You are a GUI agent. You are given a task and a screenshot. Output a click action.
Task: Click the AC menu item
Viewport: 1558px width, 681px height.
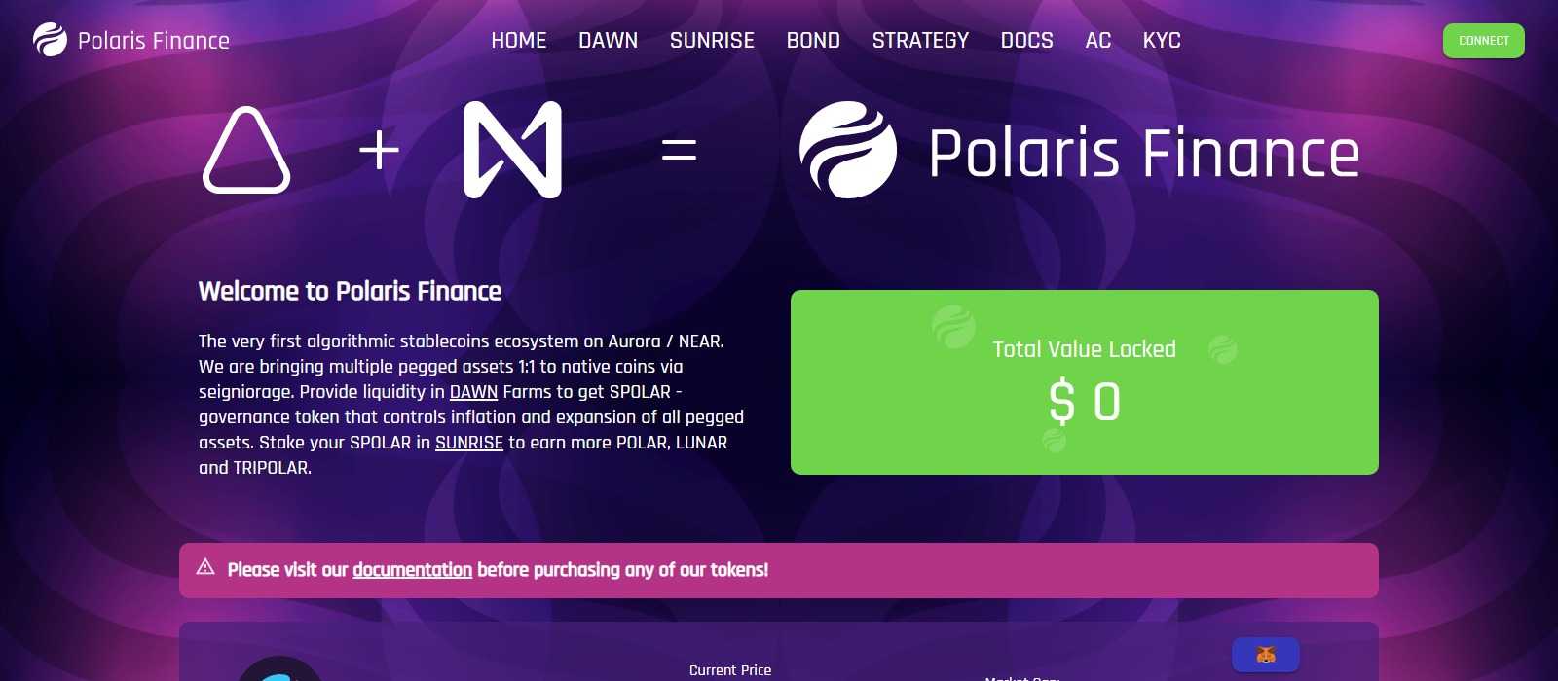point(1097,41)
